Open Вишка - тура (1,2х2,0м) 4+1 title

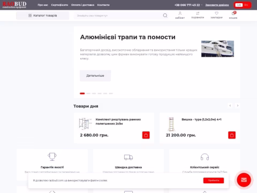point(201,120)
